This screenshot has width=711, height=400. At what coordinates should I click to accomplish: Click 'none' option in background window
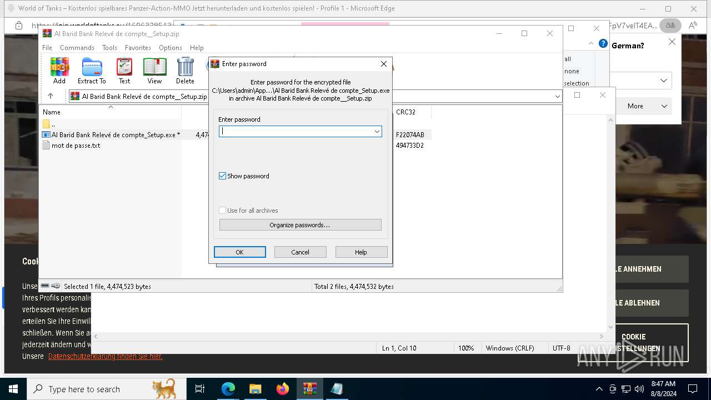click(572, 71)
